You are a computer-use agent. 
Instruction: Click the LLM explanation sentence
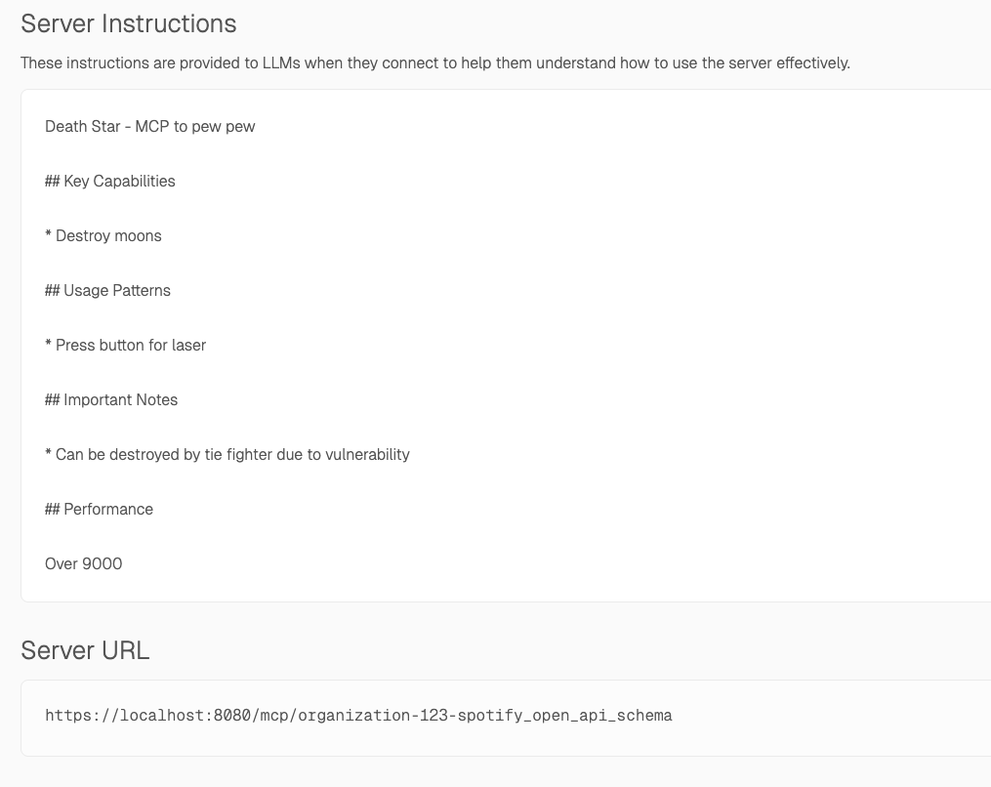click(x=435, y=62)
